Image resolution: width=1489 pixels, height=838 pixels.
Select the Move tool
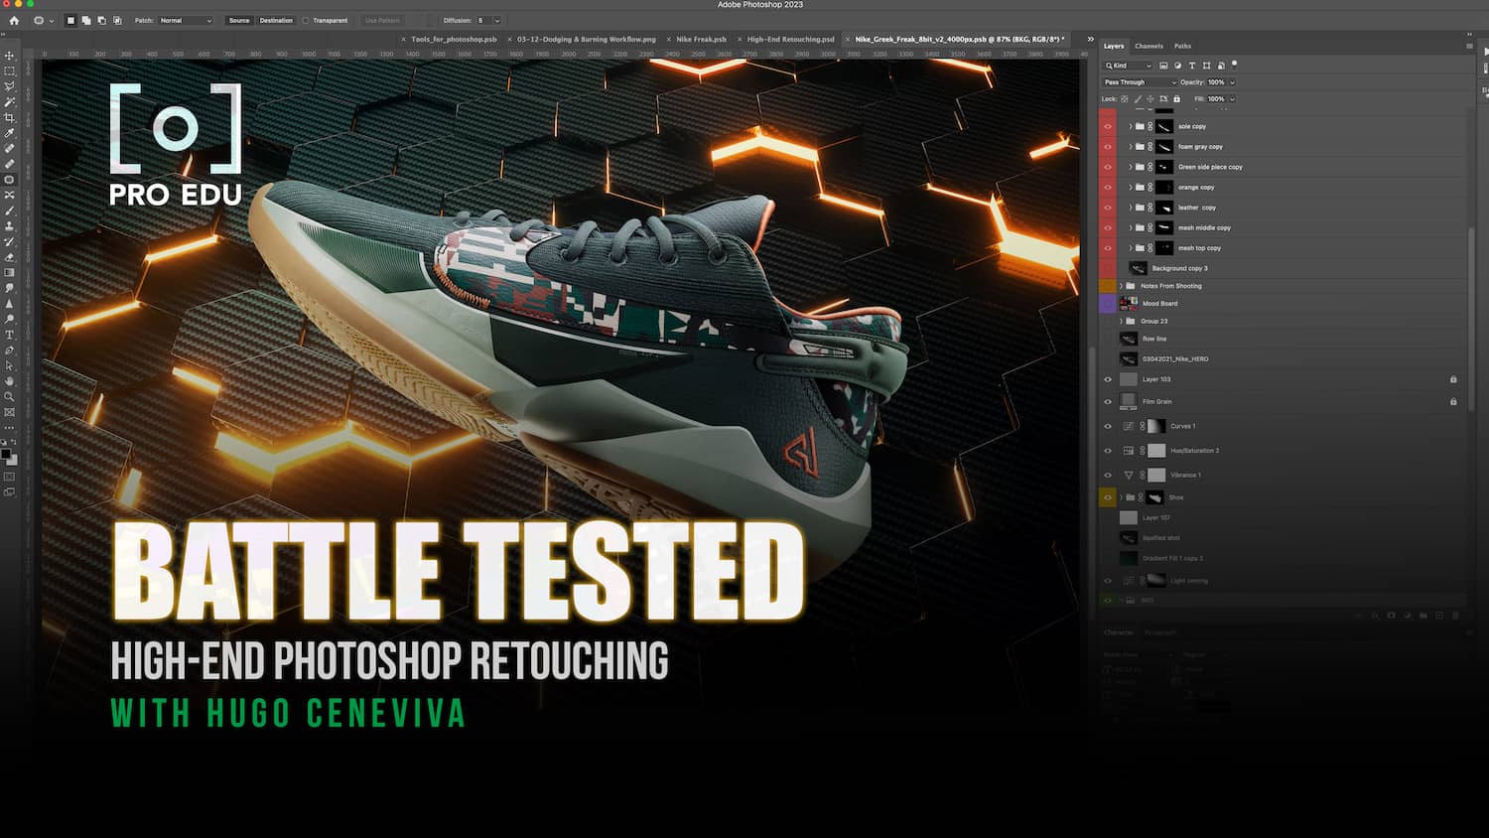10,56
